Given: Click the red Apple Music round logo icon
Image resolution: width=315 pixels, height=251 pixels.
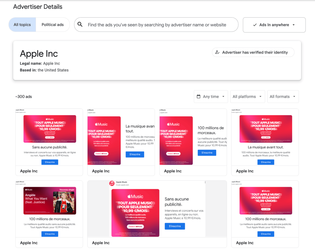Looking at the screenshot, I should [x=112, y=183].
